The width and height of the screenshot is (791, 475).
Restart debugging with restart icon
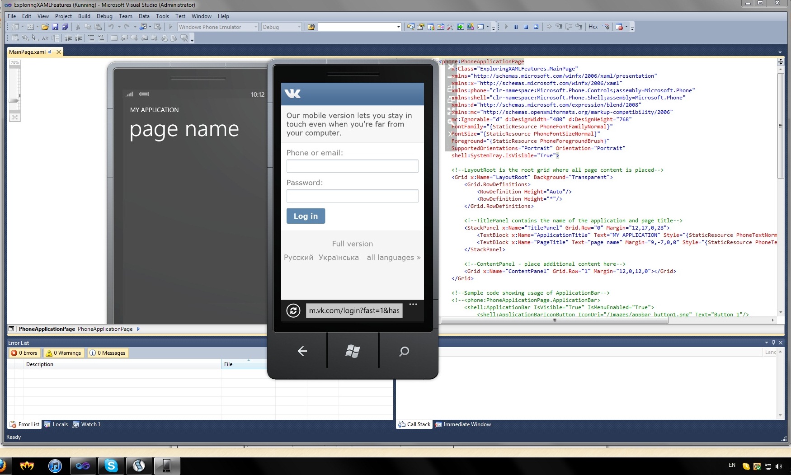pyautogui.click(x=536, y=27)
